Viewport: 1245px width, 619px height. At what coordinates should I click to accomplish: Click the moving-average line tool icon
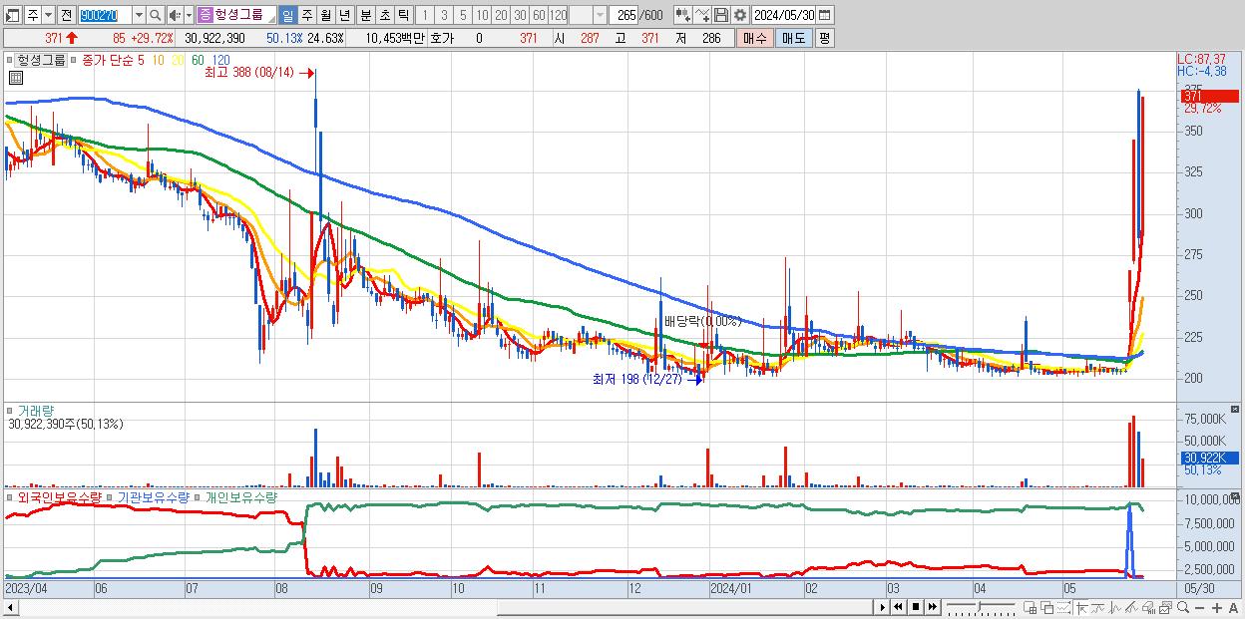[x=1097, y=607]
